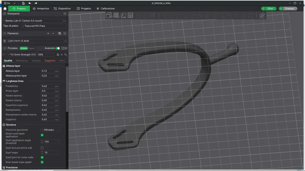This screenshot has height=171, width=305.
Task: Switch to the Supporto tab
Action: [50, 61]
